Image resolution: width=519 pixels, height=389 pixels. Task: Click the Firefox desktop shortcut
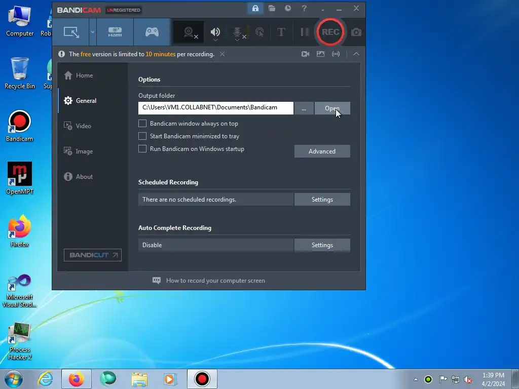point(20,231)
